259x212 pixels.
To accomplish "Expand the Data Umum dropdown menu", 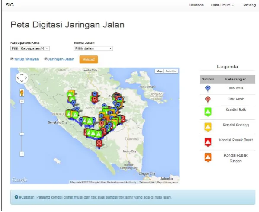I will coord(223,5).
